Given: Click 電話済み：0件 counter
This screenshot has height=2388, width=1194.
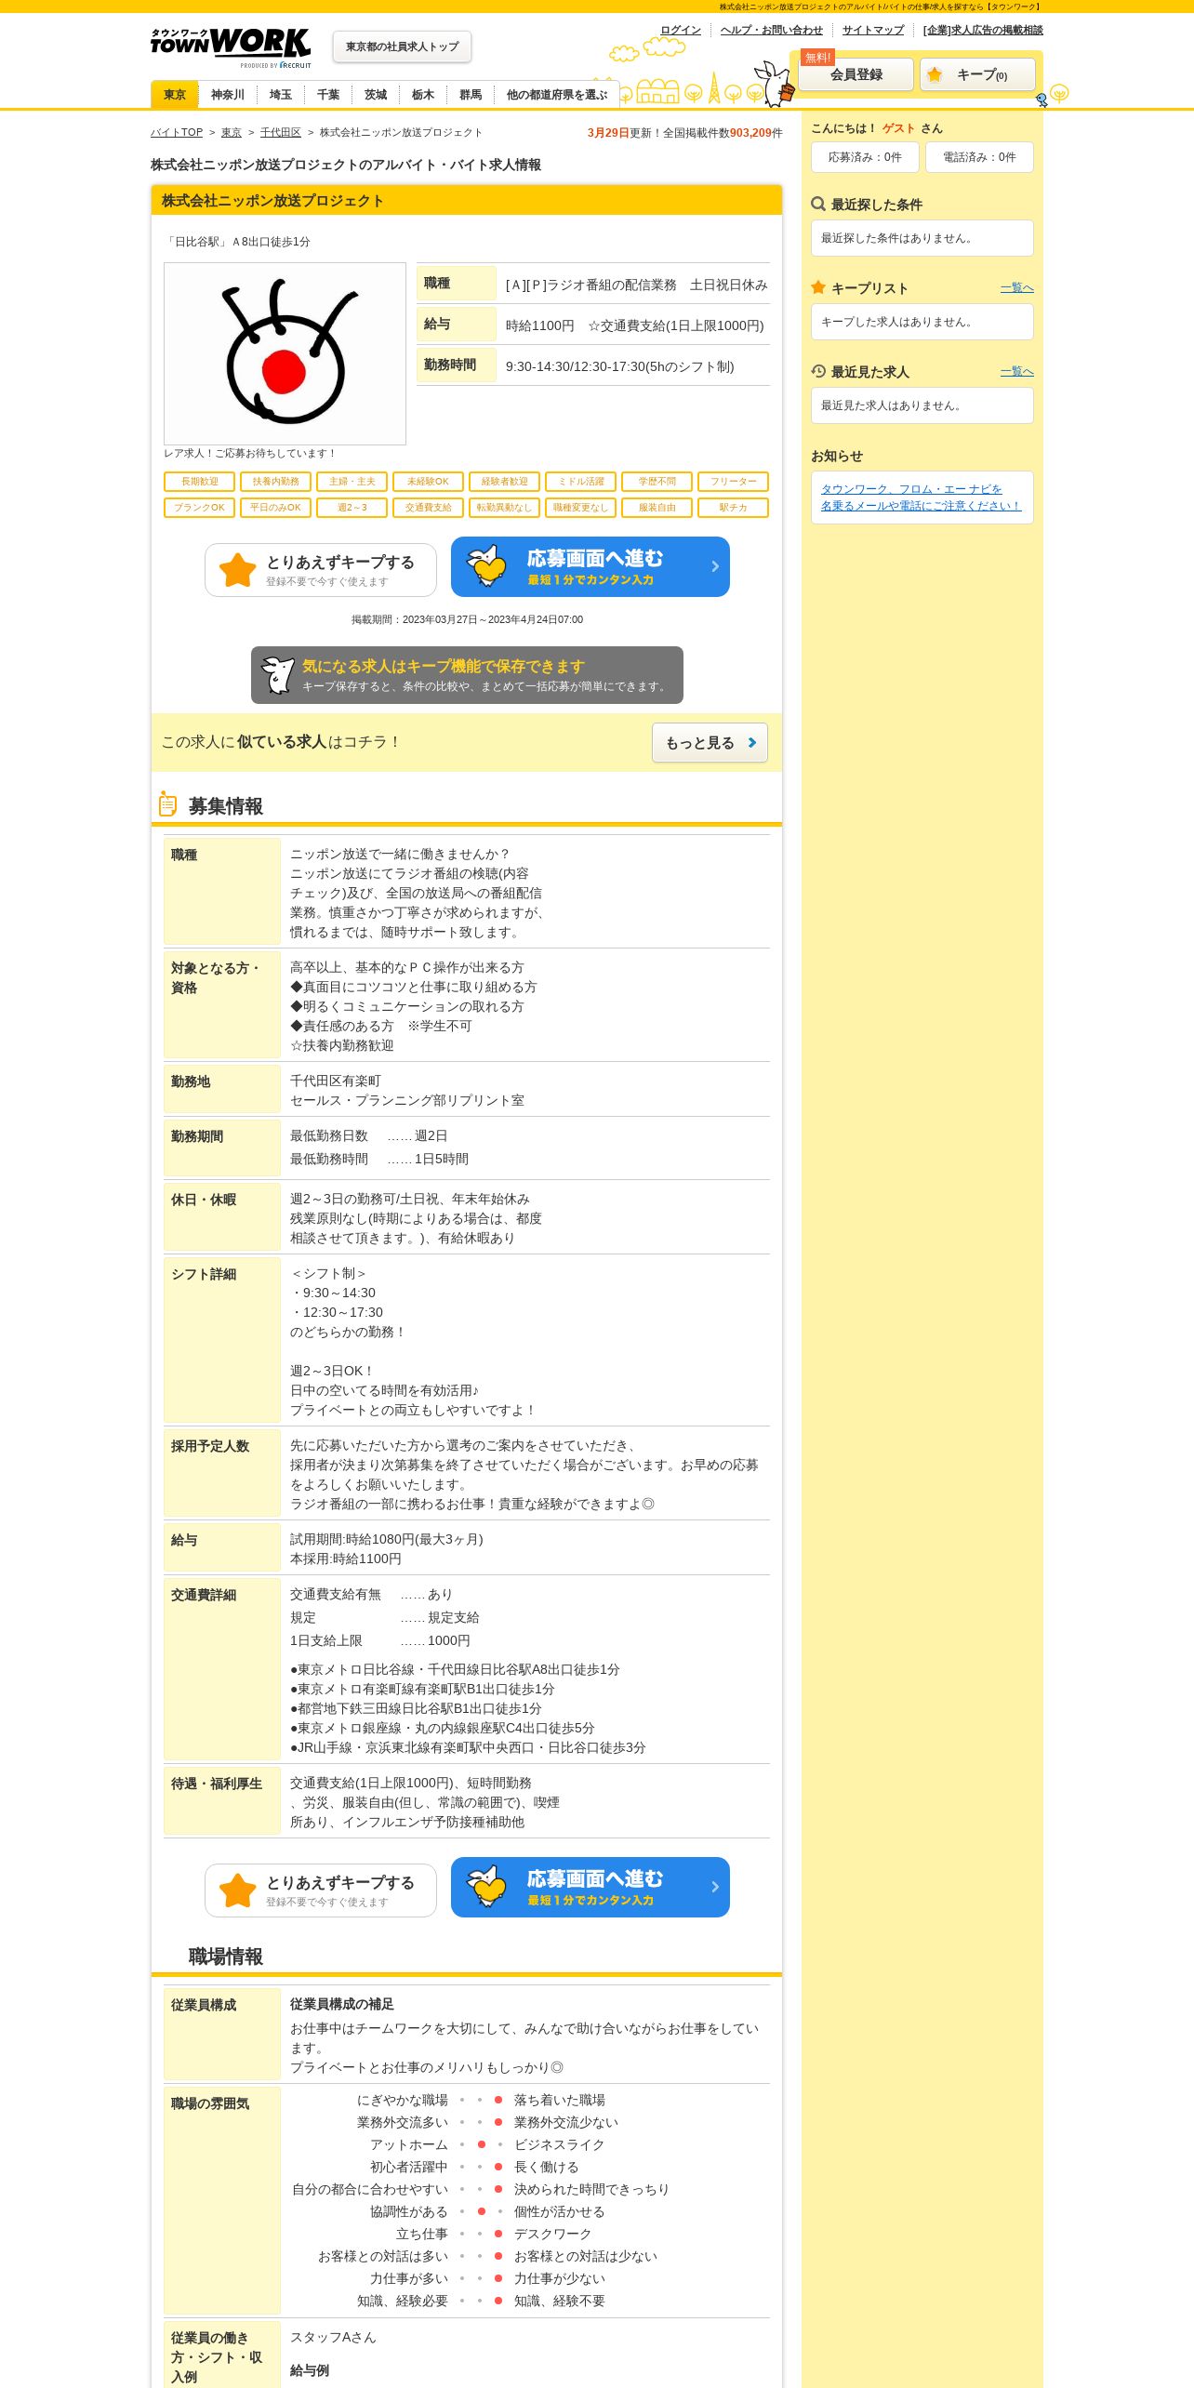Looking at the screenshot, I should (979, 157).
